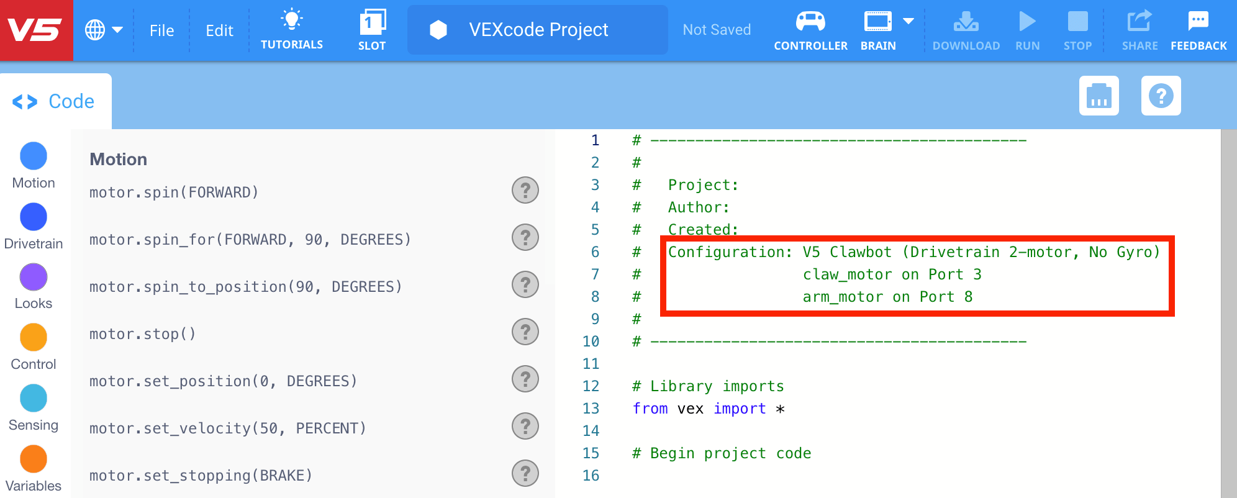Rename the VEXcode Project title

(538, 30)
